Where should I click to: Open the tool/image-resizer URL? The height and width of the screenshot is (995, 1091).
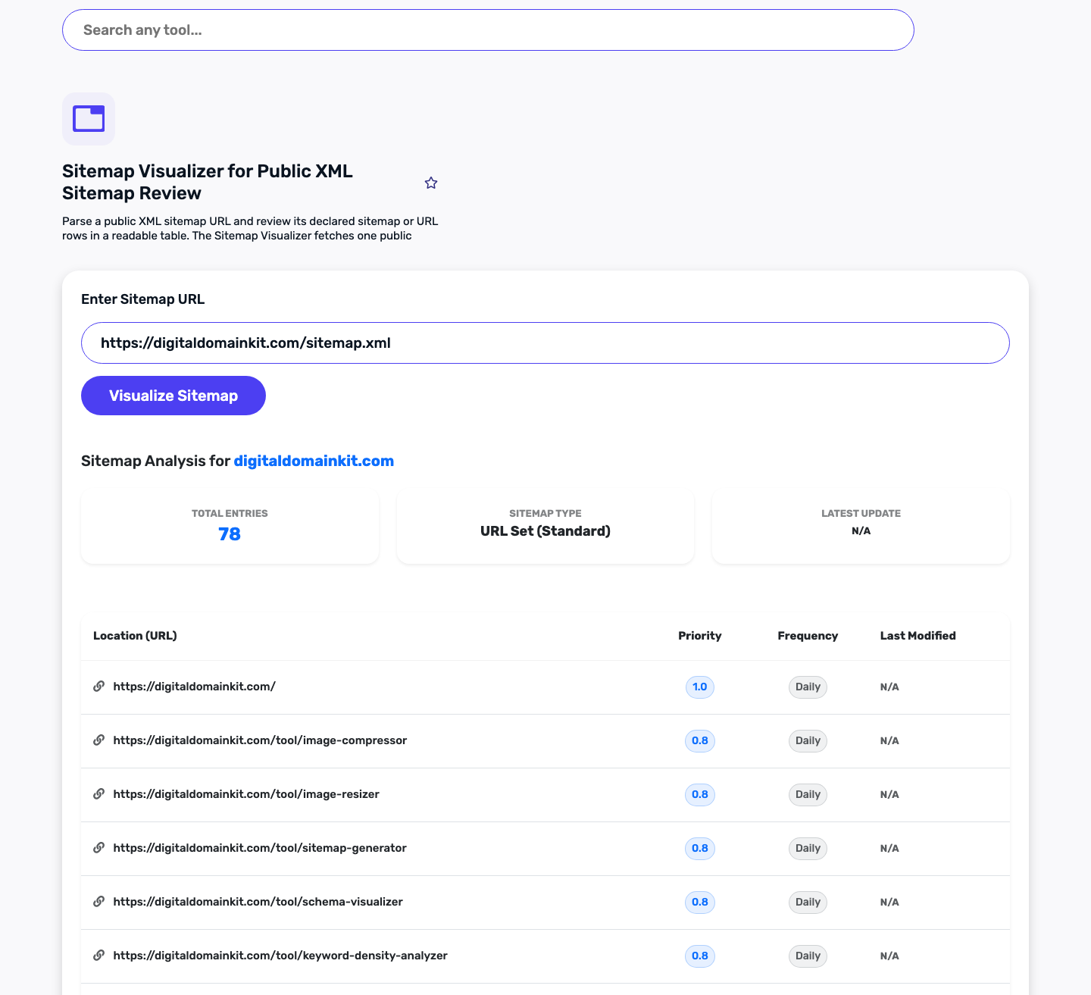point(246,794)
